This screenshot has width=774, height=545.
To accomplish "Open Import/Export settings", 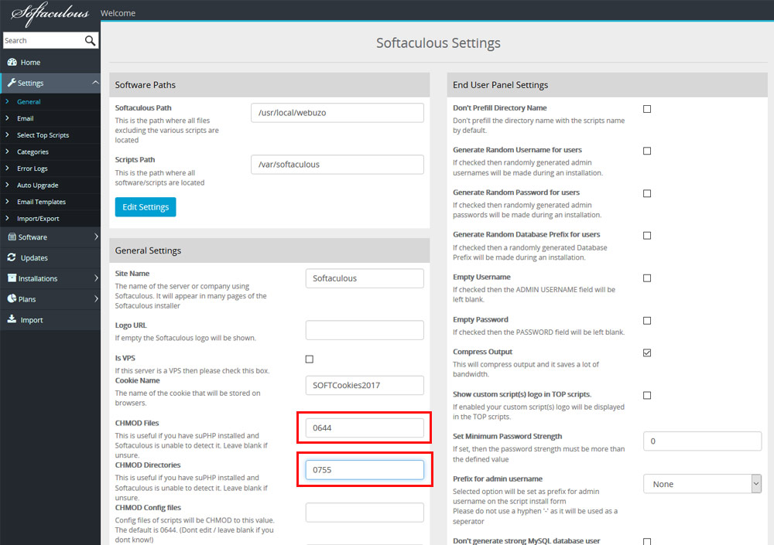I will click(38, 219).
